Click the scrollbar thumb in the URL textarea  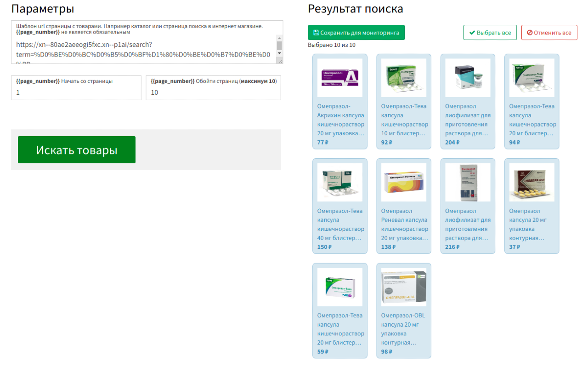[279, 45]
